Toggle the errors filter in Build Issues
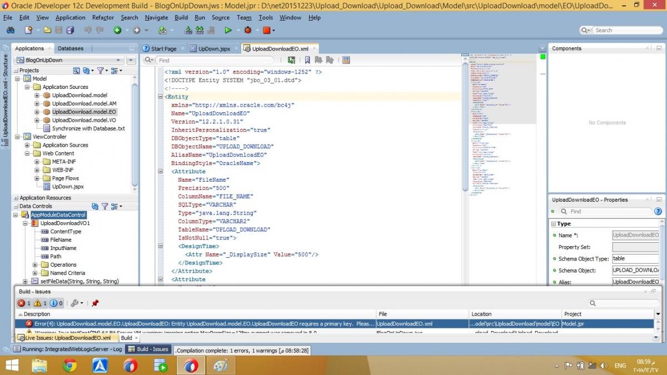The image size is (667, 375). [x=24, y=303]
